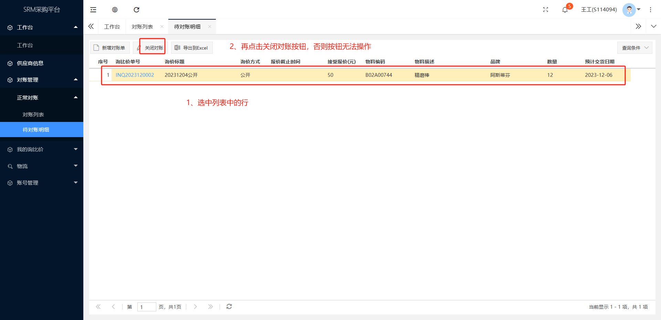Click the globe language icon

click(115, 10)
